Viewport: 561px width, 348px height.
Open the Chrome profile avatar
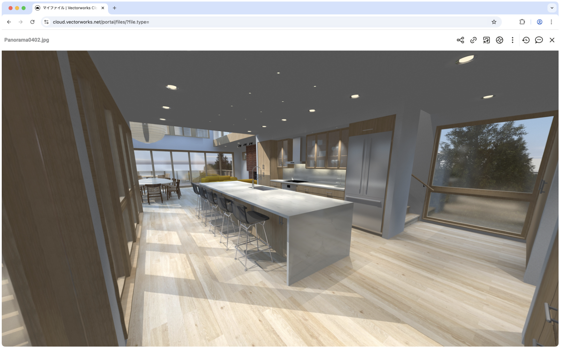pos(539,22)
